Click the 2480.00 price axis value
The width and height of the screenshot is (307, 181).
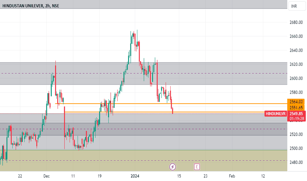pyautogui.click(x=296, y=162)
